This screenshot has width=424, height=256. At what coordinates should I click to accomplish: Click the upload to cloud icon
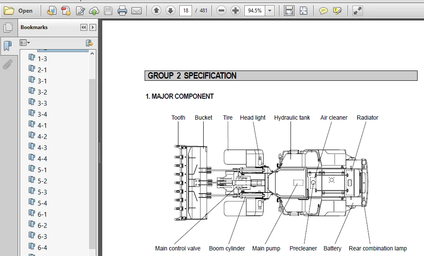(94, 11)
